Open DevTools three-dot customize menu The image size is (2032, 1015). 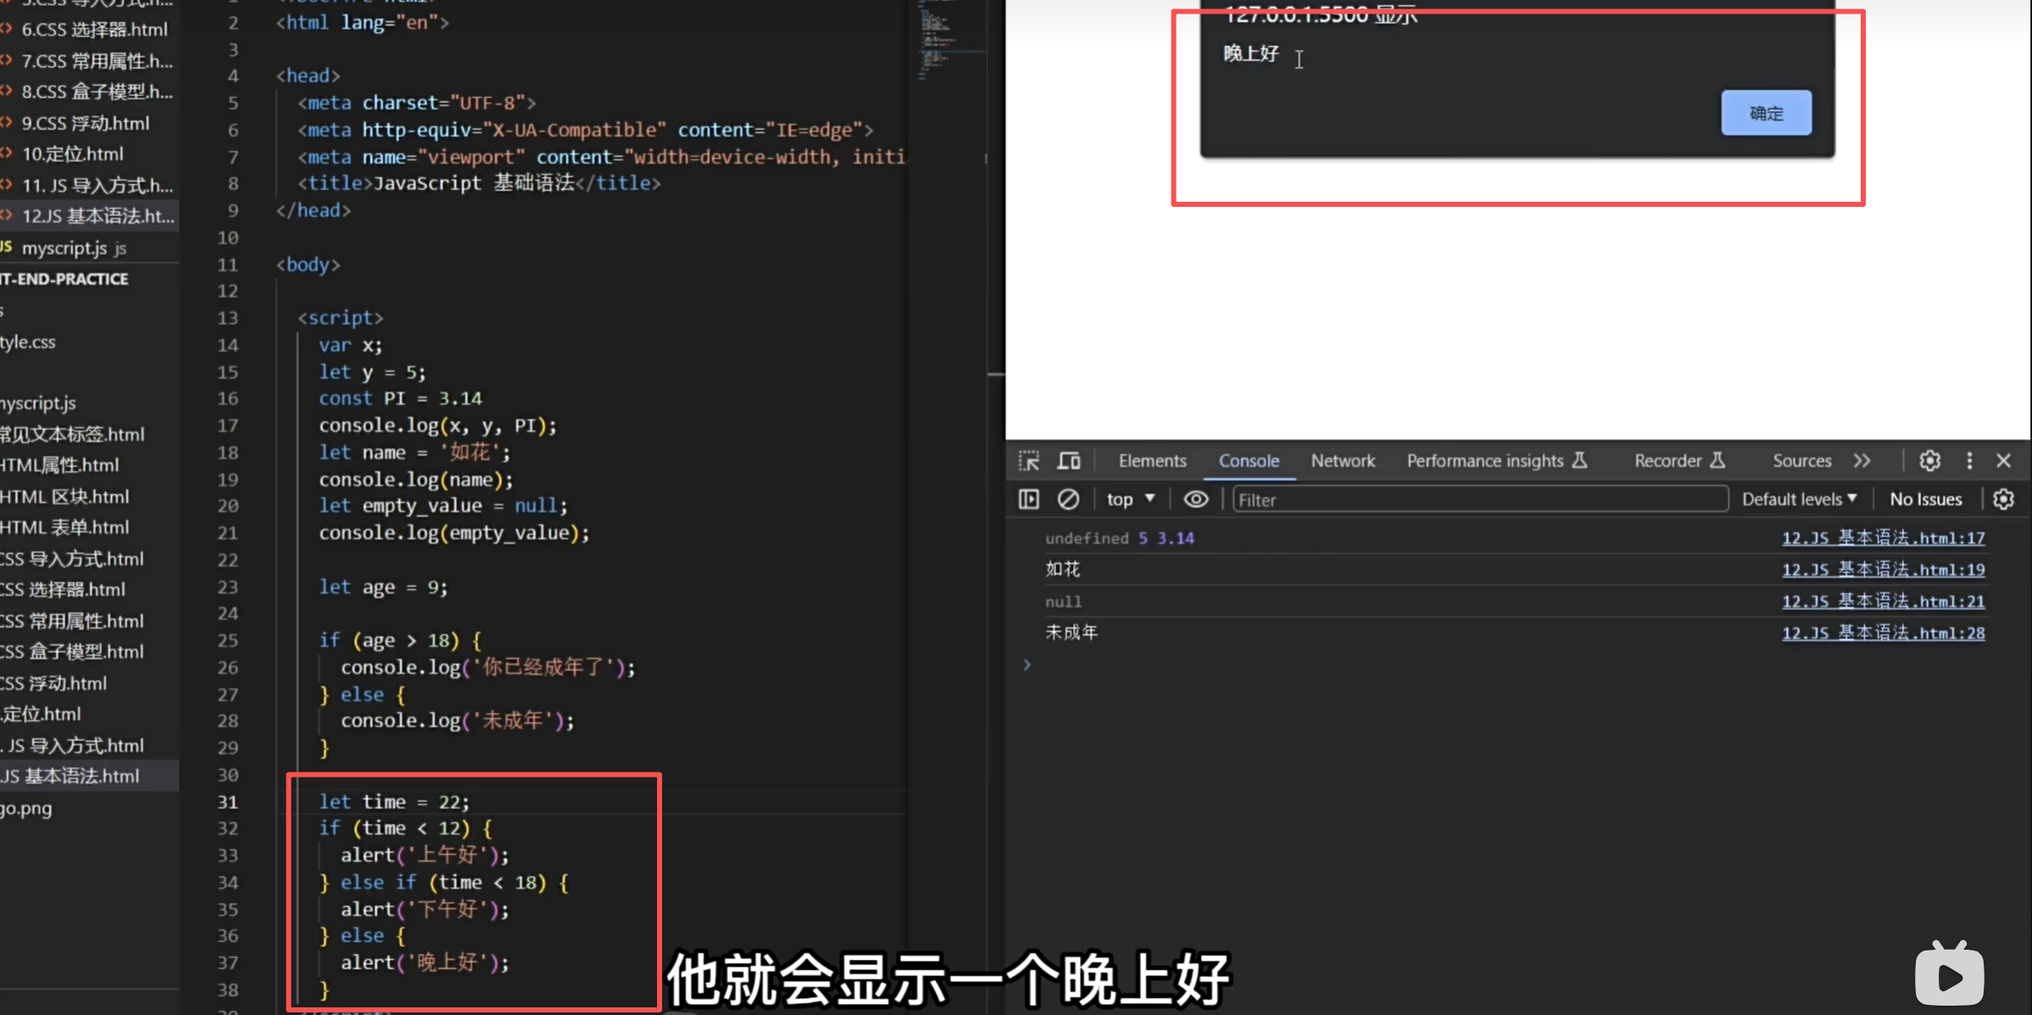1969,460
